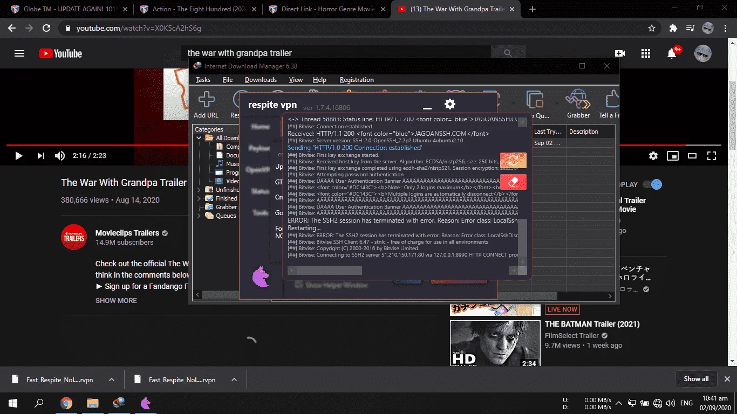Open options arrow for second Fast_Respite download

234,379
